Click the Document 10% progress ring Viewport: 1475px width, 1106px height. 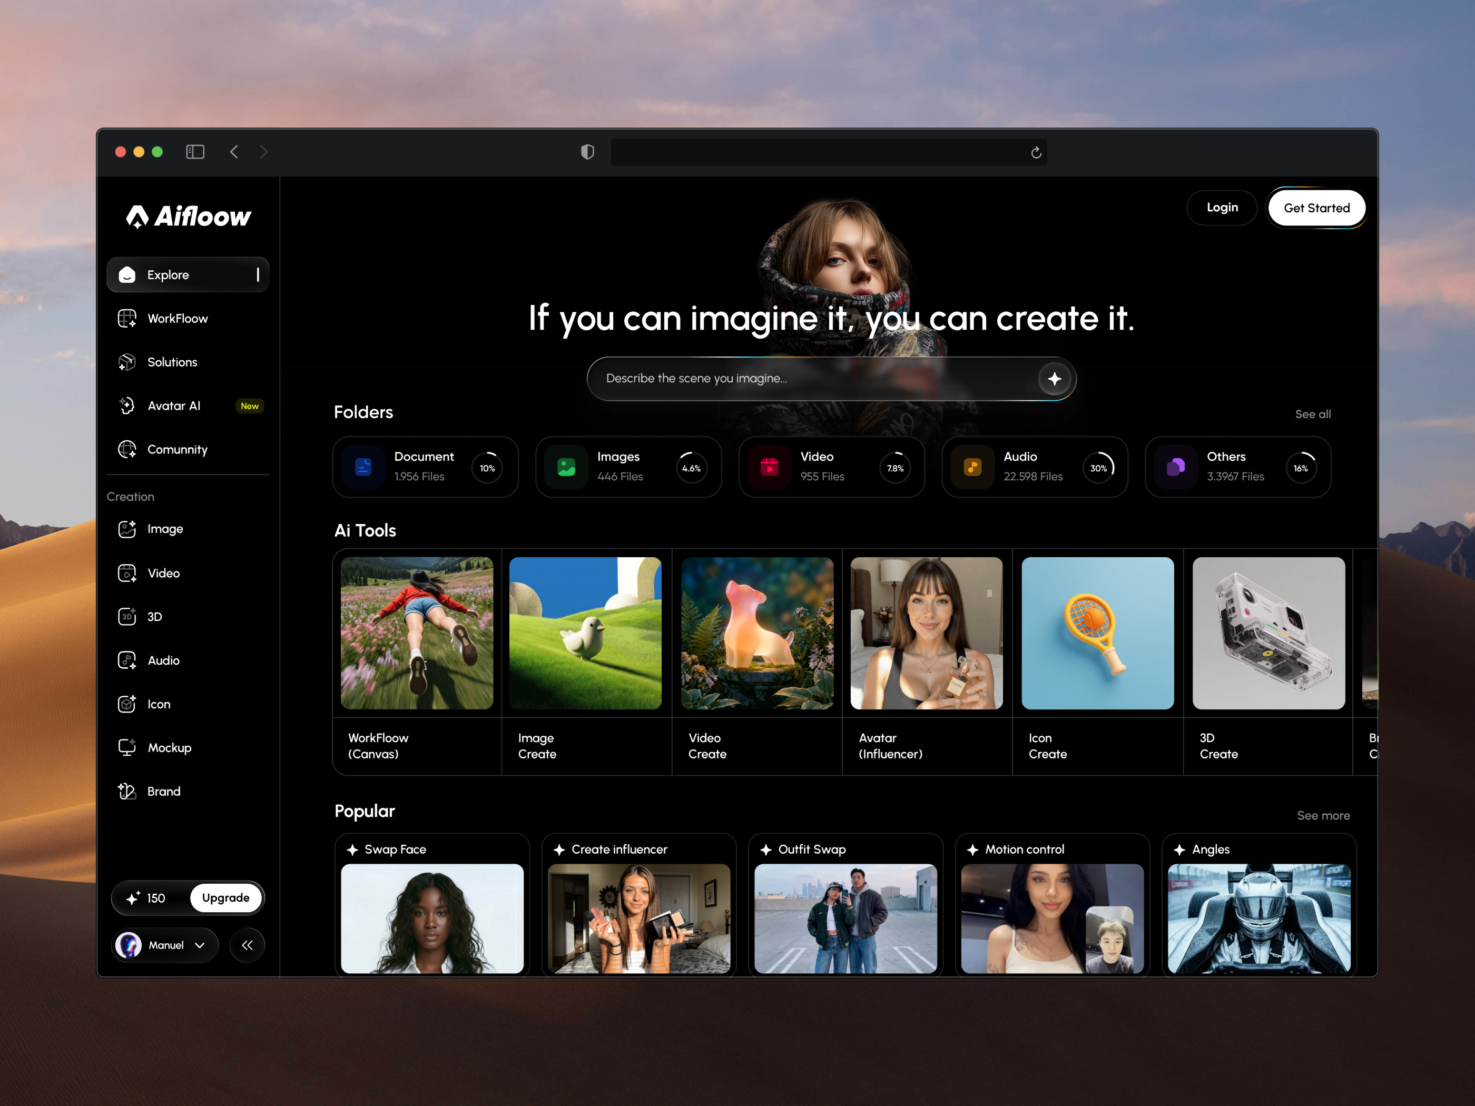click(487, 468)
